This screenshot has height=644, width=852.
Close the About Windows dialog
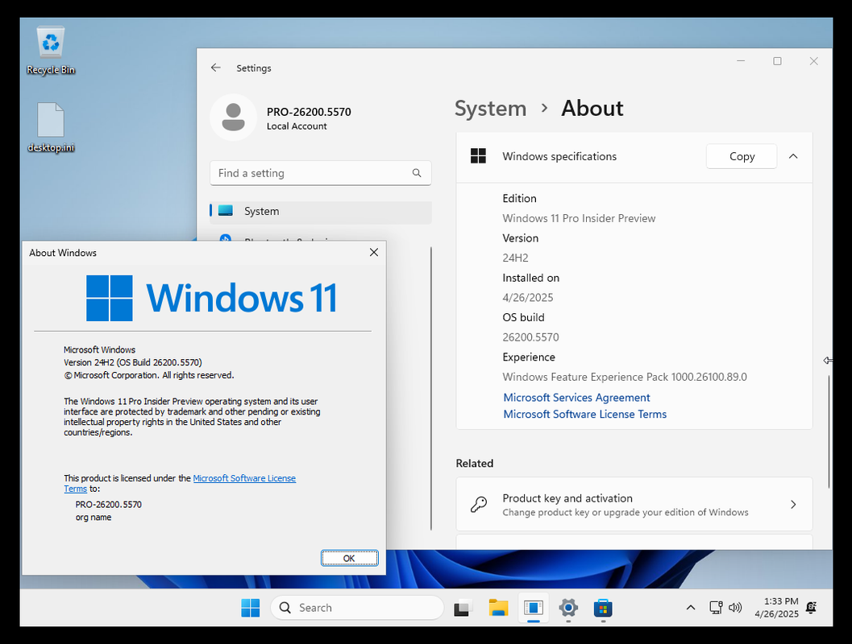[x=374, y=252]
